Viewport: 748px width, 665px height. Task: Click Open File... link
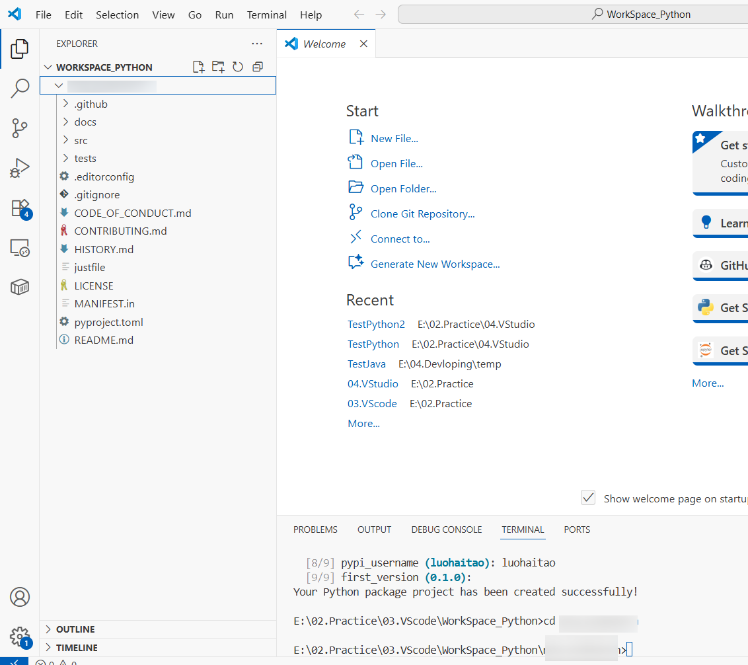(396, 164)
